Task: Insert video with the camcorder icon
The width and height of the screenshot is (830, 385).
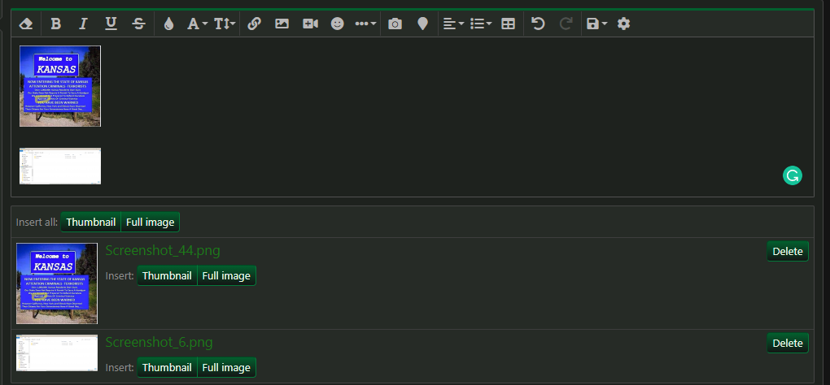Action: click(310, 24)
